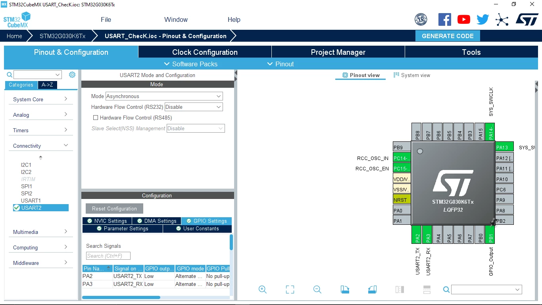Click the pin search magnifier icon
Viewport: 542px width, 305px height.
[x=446, y=290]
